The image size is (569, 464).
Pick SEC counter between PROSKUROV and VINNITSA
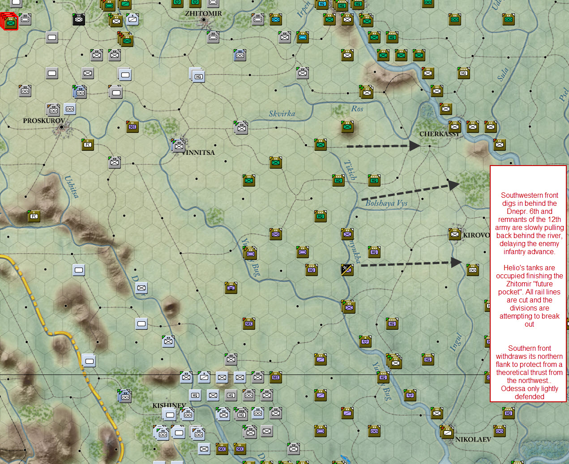[133, 127]
